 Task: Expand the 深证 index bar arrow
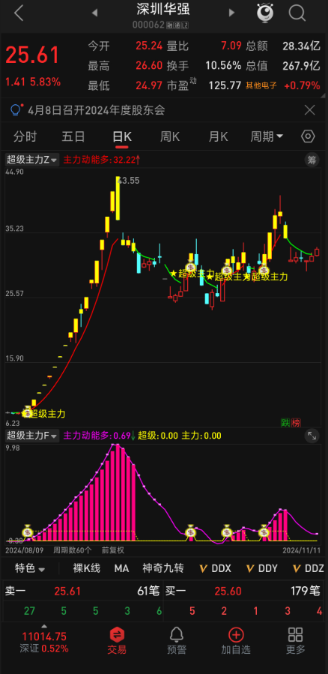click(44, 626)
